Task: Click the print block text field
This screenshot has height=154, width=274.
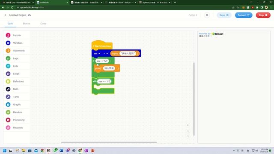Action: 109,68
